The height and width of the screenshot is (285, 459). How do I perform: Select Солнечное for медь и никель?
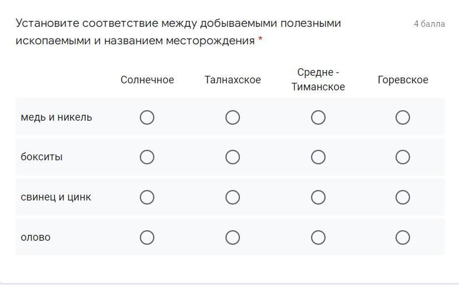(147, 118)
